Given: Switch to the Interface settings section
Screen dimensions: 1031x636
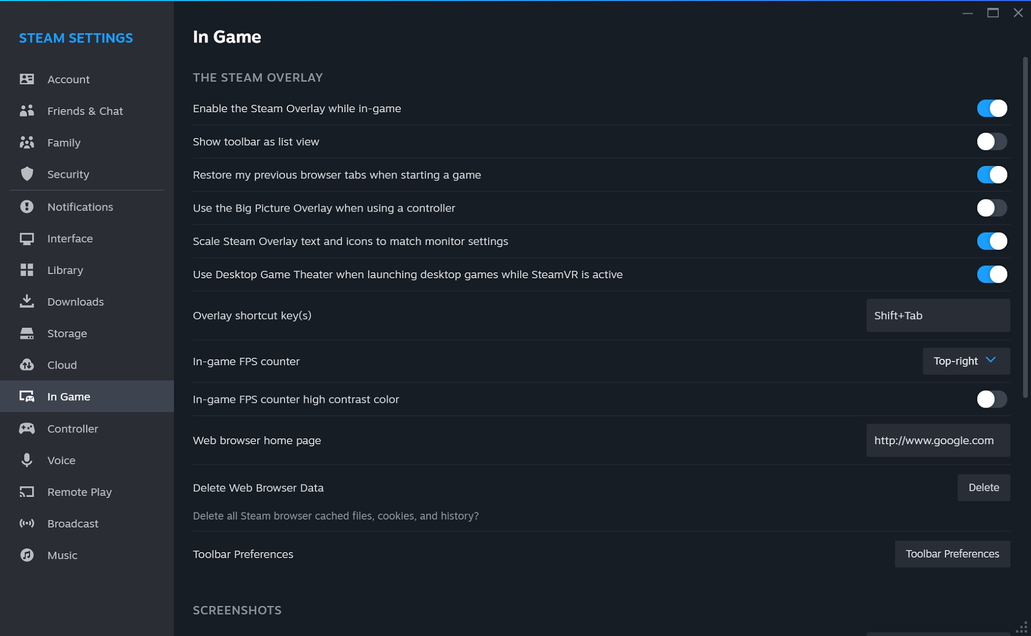Looking at the screenshot, I should [x=70, y=238].
